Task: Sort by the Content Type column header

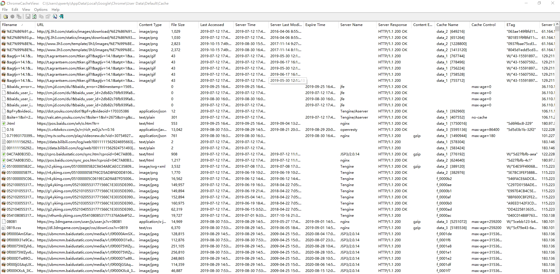Action: 153,25
